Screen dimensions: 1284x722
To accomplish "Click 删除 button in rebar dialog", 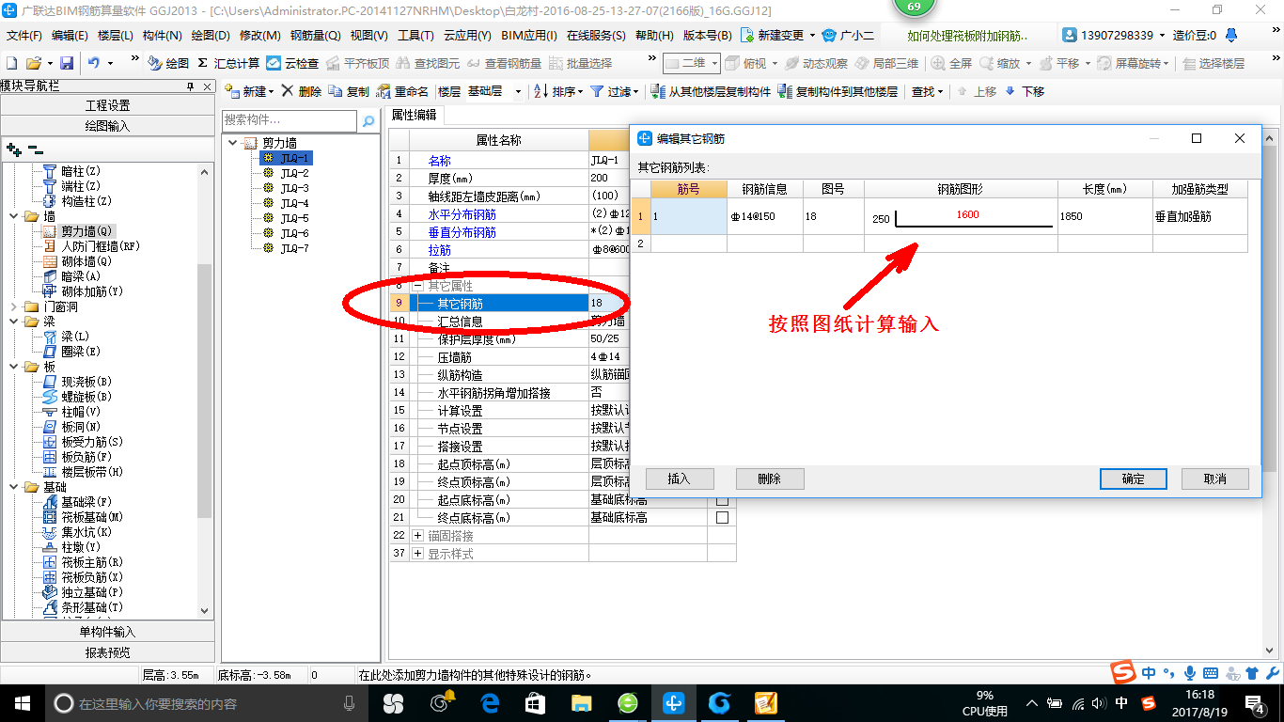I will pyautogui.click(x=770, y=479).
